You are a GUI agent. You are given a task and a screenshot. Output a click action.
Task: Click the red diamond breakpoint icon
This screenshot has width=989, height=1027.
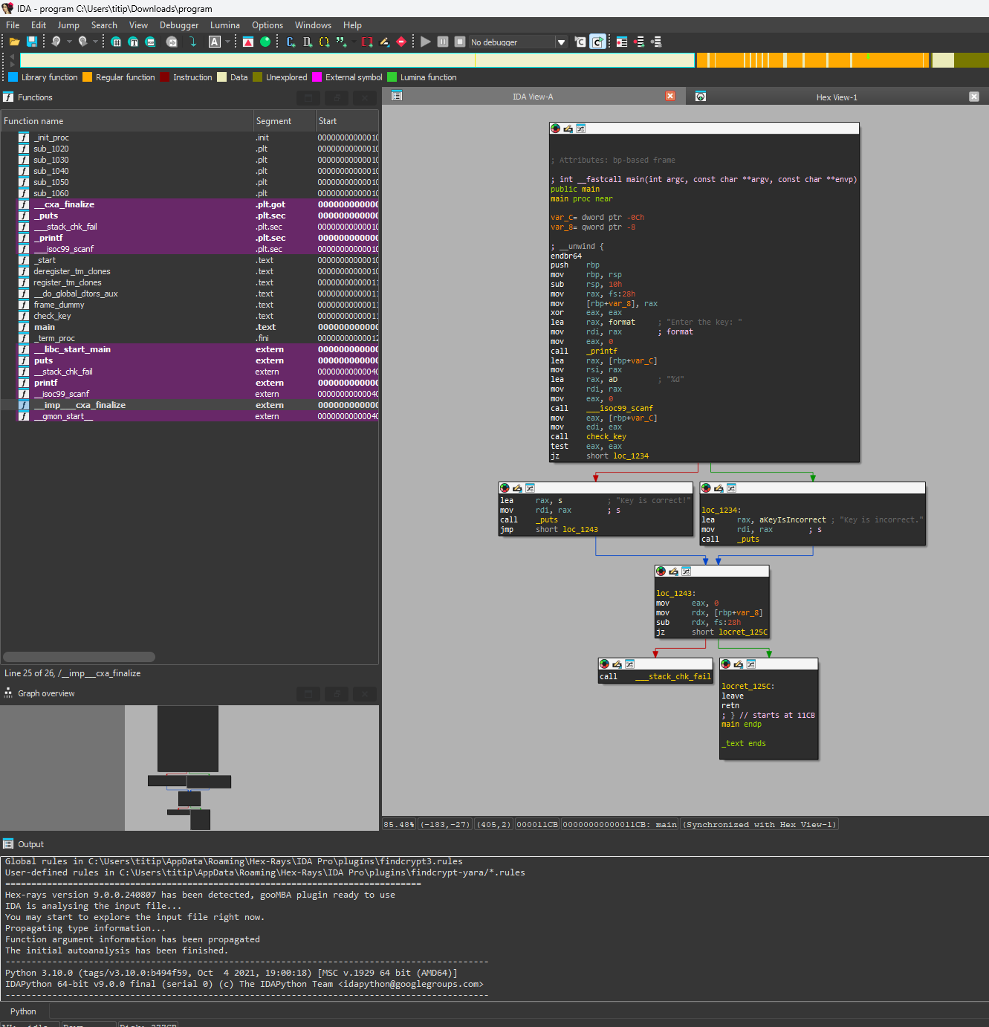(401, 42)
